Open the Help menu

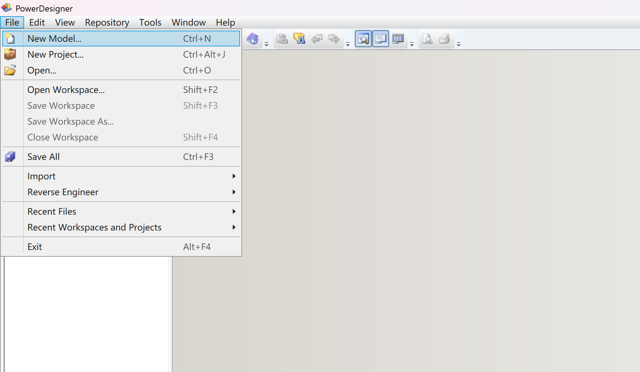[x=226, y=22]
